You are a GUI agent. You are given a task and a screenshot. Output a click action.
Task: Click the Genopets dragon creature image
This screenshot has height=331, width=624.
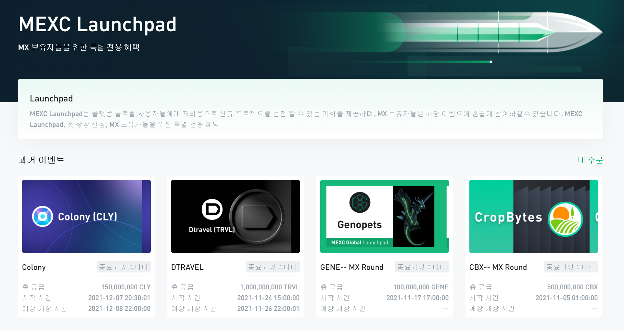click(x=414, y=216)
